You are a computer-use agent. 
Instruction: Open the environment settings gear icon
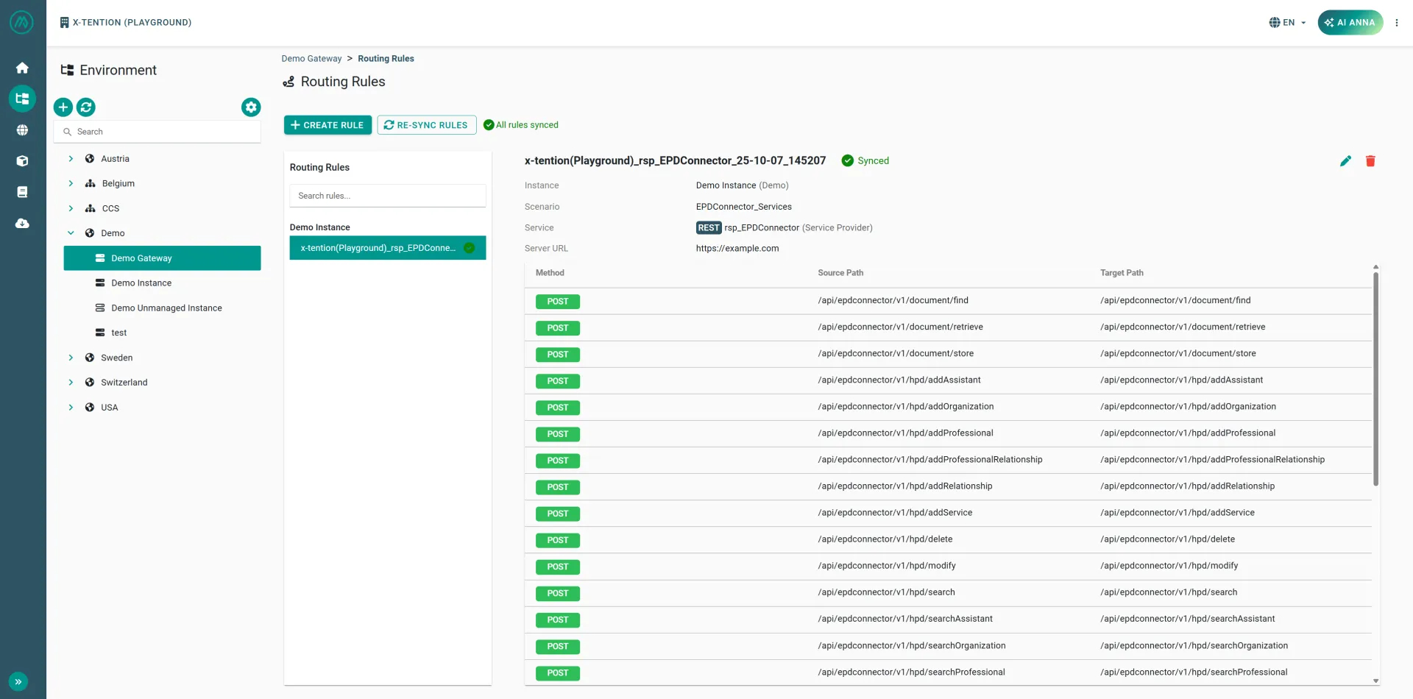point(250,107)
